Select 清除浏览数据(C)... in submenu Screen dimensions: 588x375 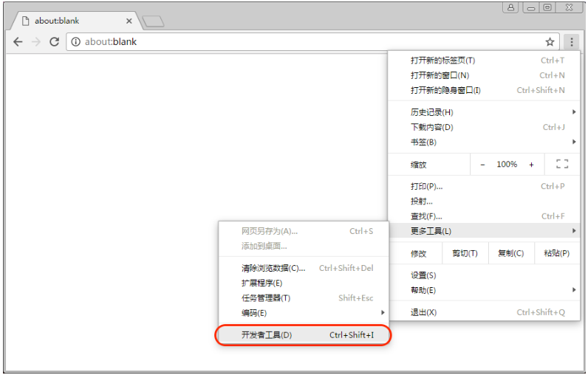coord(304,268)
